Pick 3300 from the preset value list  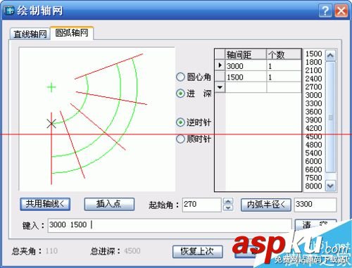pos(313,103)
